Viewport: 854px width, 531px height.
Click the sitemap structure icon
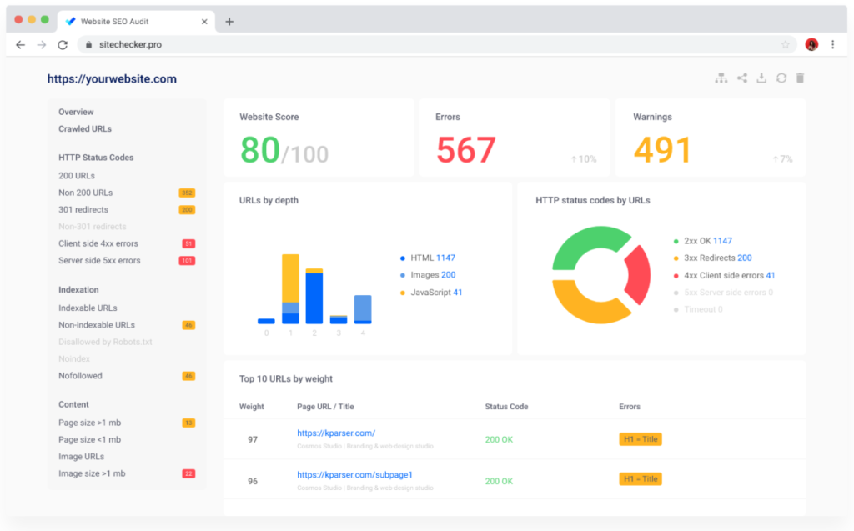pos(721,78)
